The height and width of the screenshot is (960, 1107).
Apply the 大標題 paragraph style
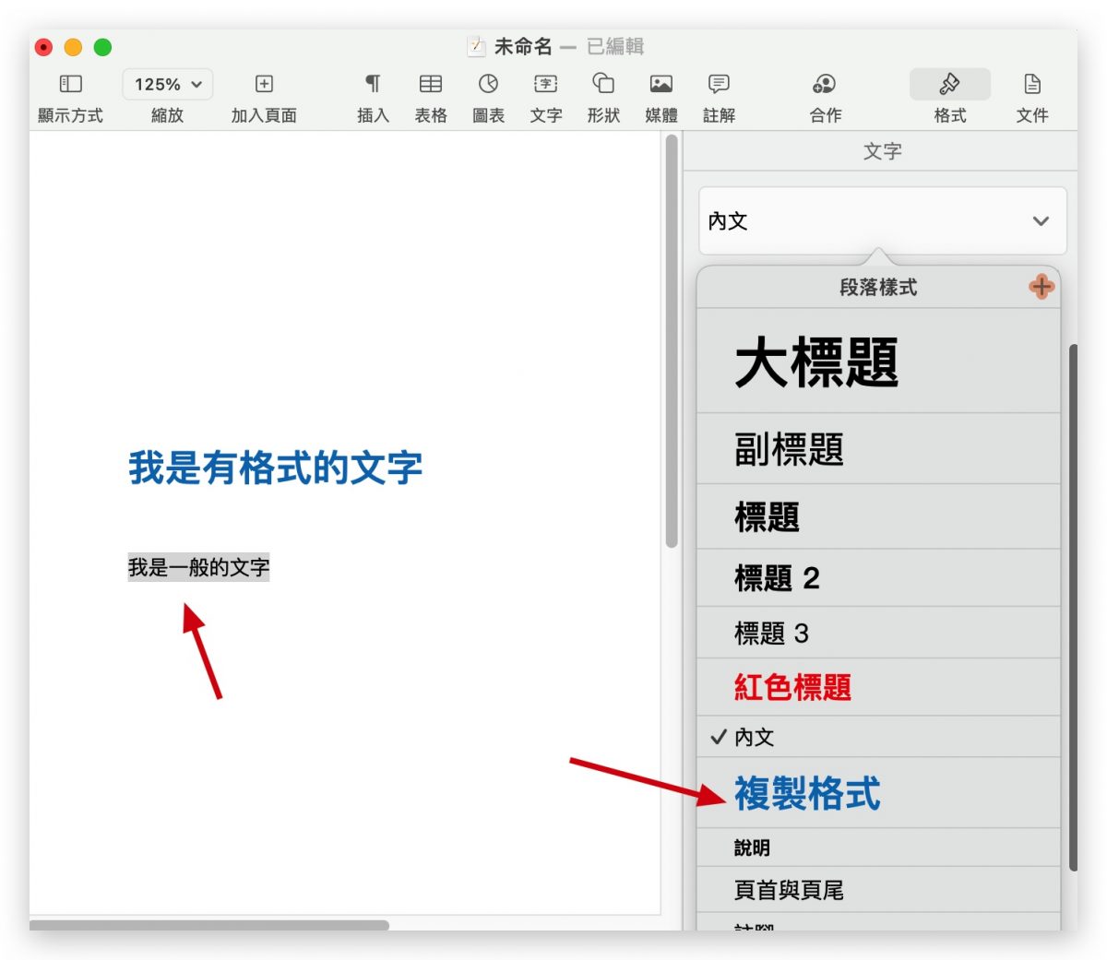point(878,361)
